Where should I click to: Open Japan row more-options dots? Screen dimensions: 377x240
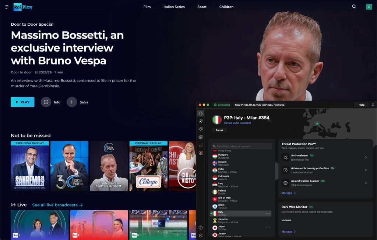(x=268, y=228)
